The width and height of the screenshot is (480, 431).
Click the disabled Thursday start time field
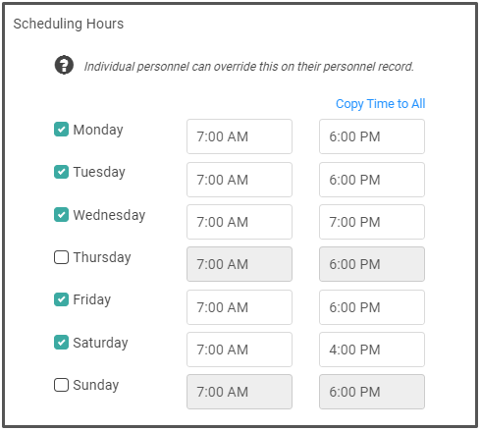pos(240,264)
